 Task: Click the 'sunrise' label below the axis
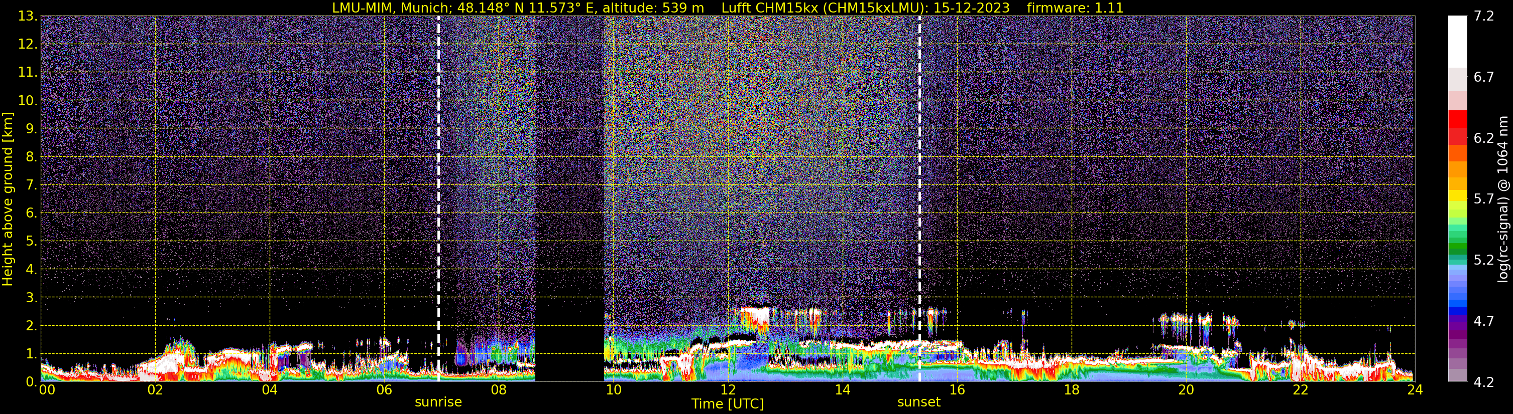coord(438,402)
